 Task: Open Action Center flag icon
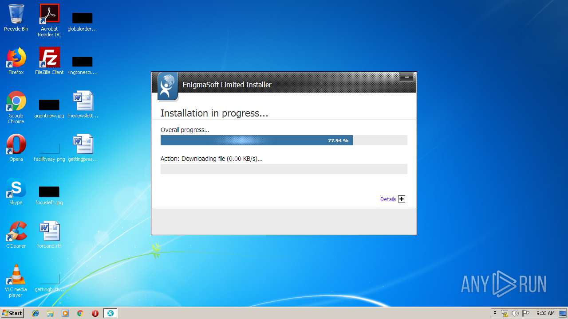point(526,313)
